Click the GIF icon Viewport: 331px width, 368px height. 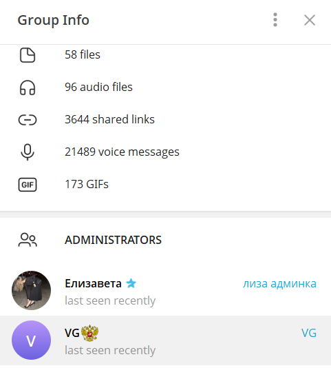(28, 185)
